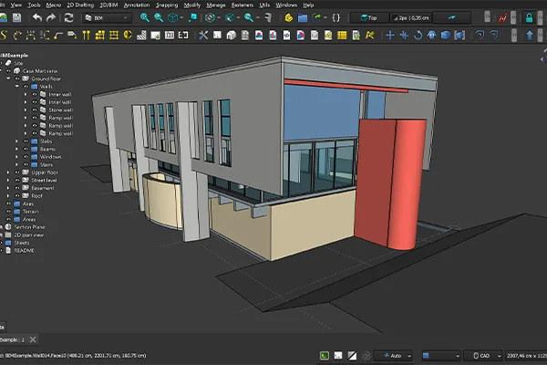Viewport: 547px width, 365px height.
Task: Click the black-white diagonal status bar icon
Action: [x=352, y=356]
